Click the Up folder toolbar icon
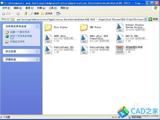Image resolution: width=160 pixels, height=120 pixels. pyautogui.click(x=26, y=14)
